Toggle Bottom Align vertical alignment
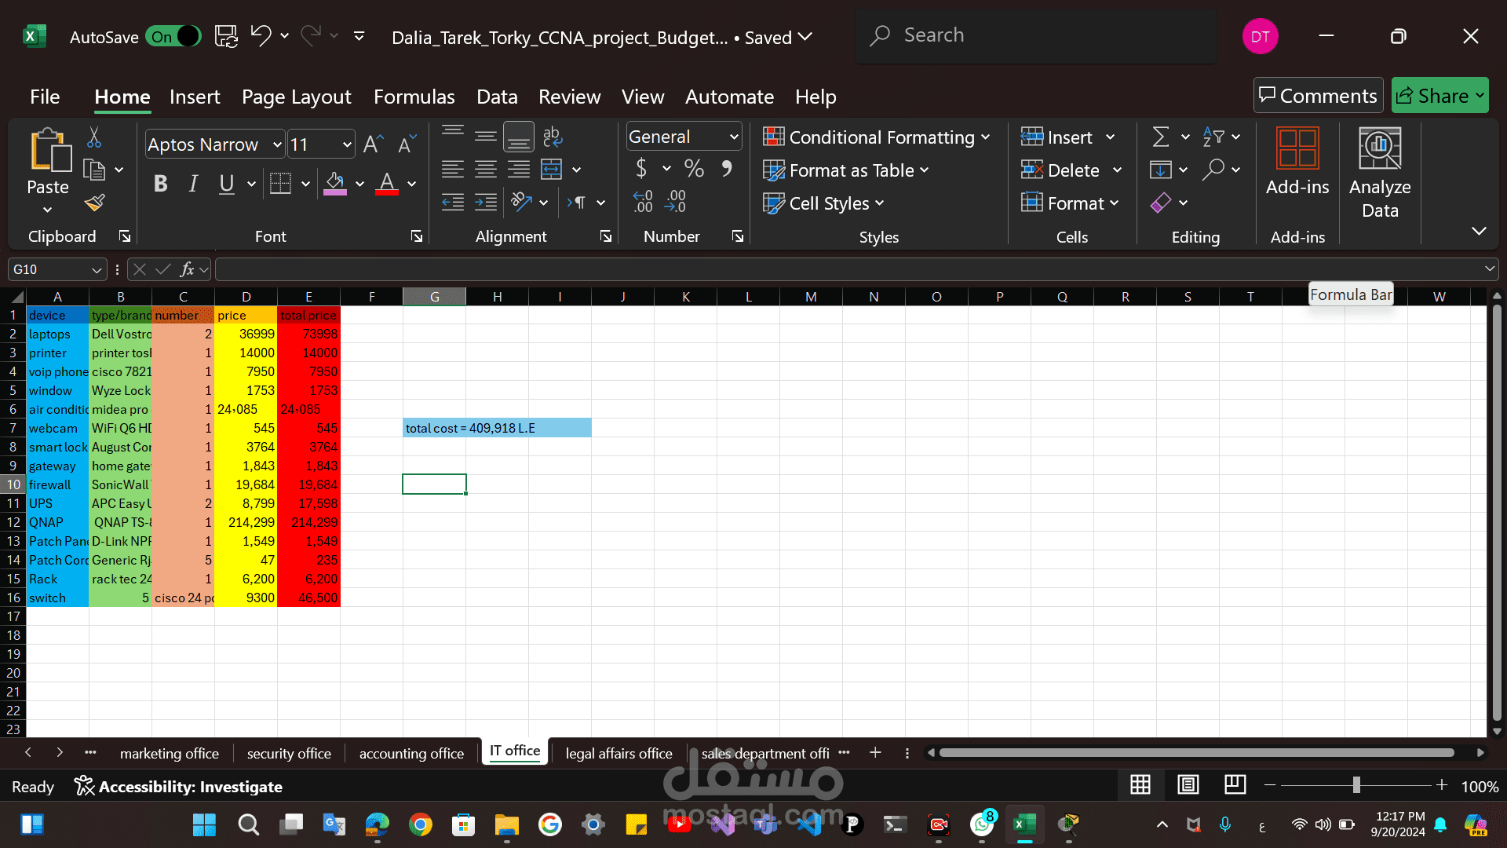The image size is (1507, 848). click(x=519, y=137)
